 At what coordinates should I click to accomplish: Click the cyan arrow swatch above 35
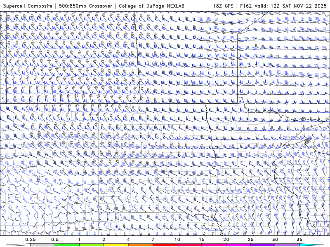311,245
